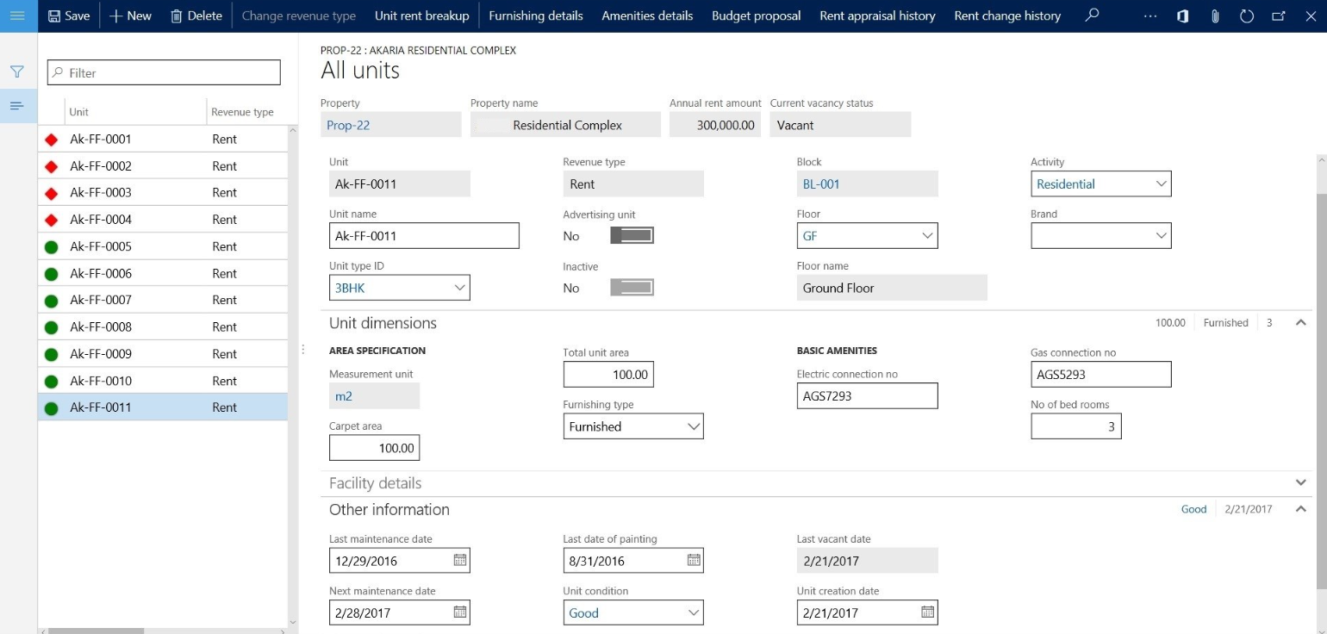Click the Electric connection no field

coord(866,396)
